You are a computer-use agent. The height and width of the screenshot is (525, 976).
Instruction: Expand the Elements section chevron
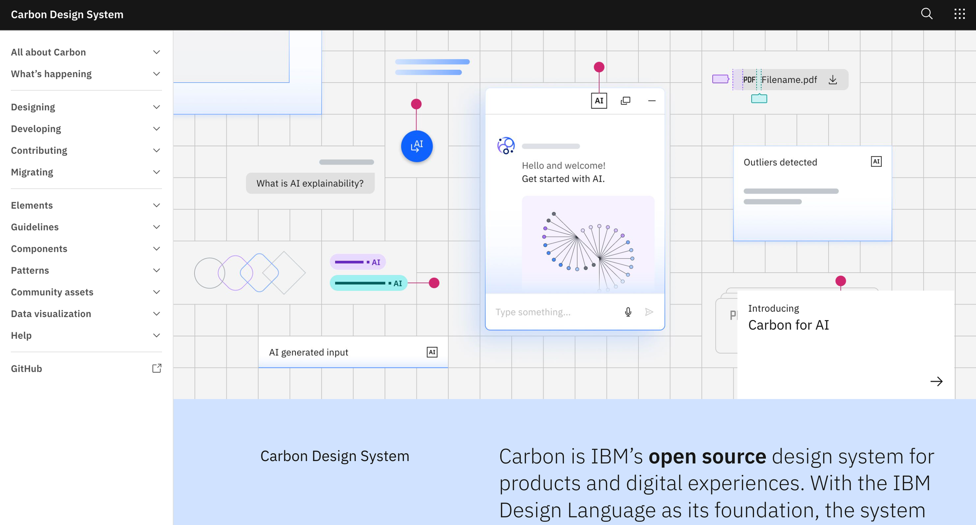(156, 205)
